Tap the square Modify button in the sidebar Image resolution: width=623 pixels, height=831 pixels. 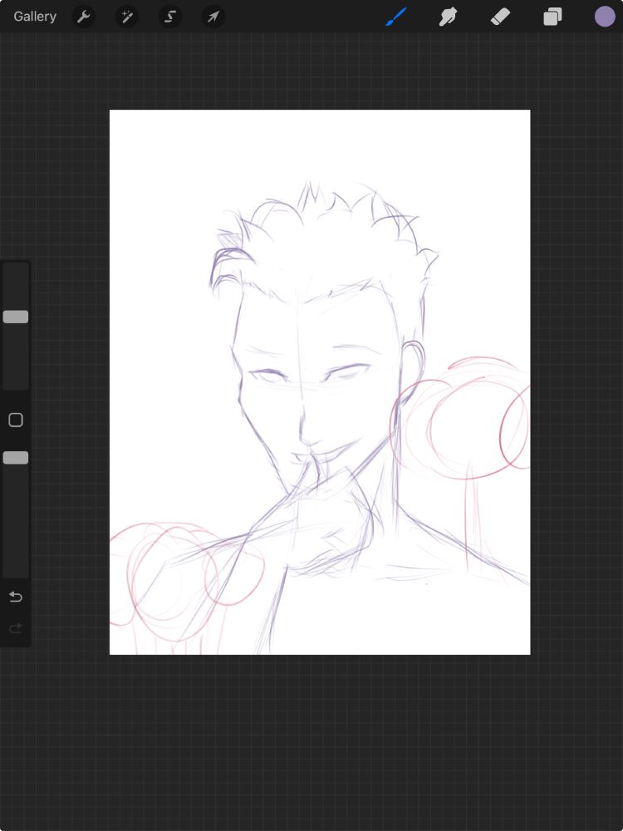15,420
